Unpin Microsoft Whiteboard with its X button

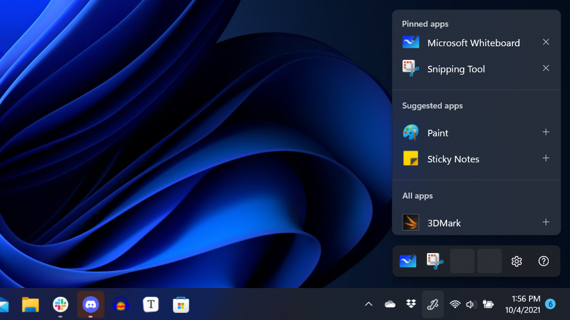[546, 42]
